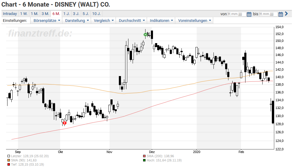The width and height of the screenshot is (294, 168).
Task: Select the Intraday time range tab
Action: click(x=10, y=14)
